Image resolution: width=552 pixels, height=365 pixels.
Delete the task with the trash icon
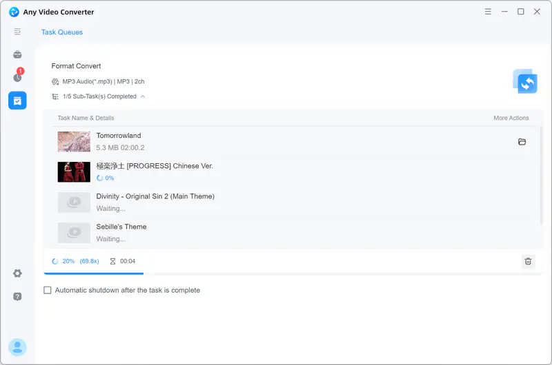click(x=528, y=261)
